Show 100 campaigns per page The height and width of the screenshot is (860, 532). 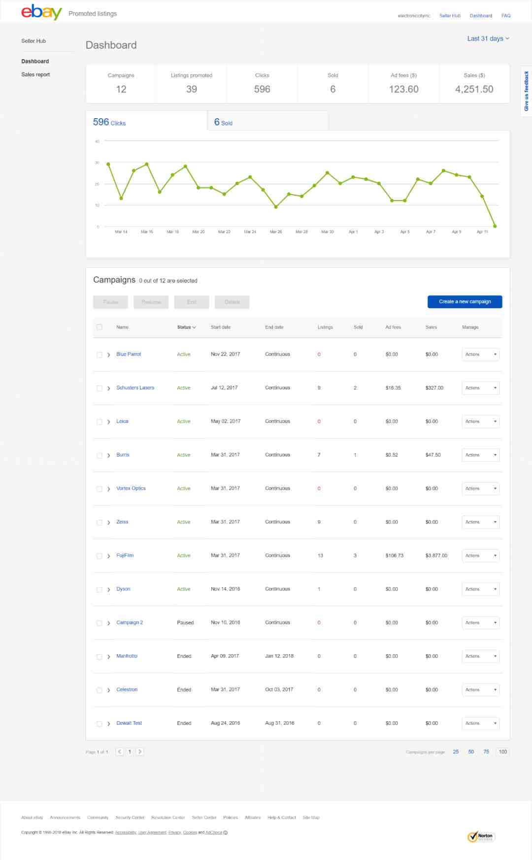(x=502, y=752)
